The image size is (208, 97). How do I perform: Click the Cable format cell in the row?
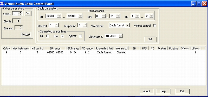pyautogui.click(x=104, y=52)
